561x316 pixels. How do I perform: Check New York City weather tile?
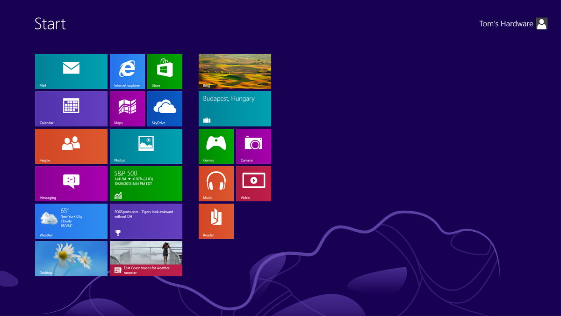click(x=71, y=221)
